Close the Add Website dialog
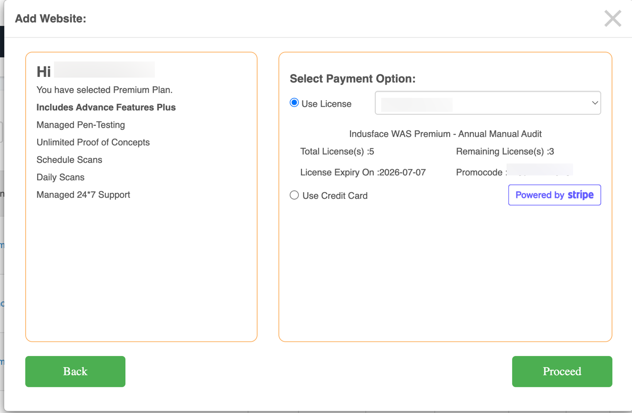Image resolution: width=632 pixels, height=413 pixels. pyautogui.click(x=613, y=19)
